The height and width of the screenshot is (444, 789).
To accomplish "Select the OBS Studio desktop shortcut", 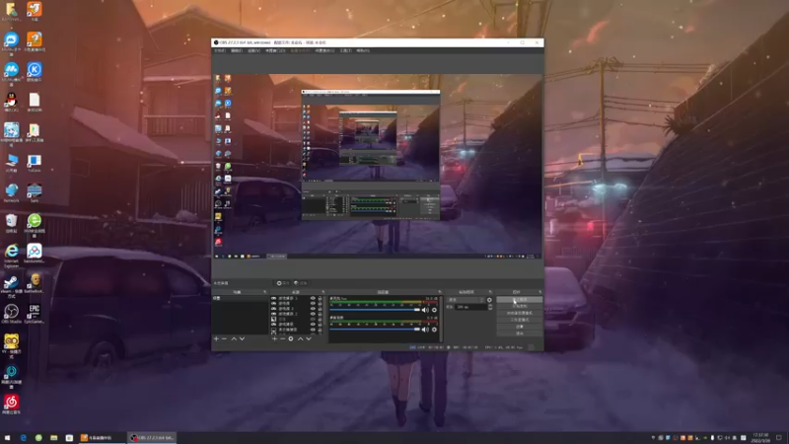I will (11, 314).
